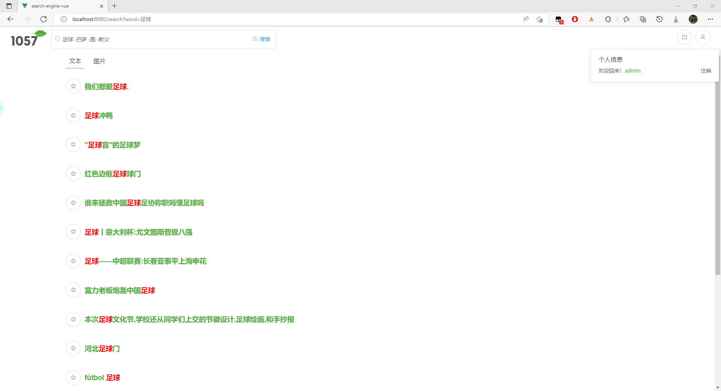This screenshot has height=391, width=721.
Task: Open the Opera-style red extension icon
Action: tap(575, 19)
